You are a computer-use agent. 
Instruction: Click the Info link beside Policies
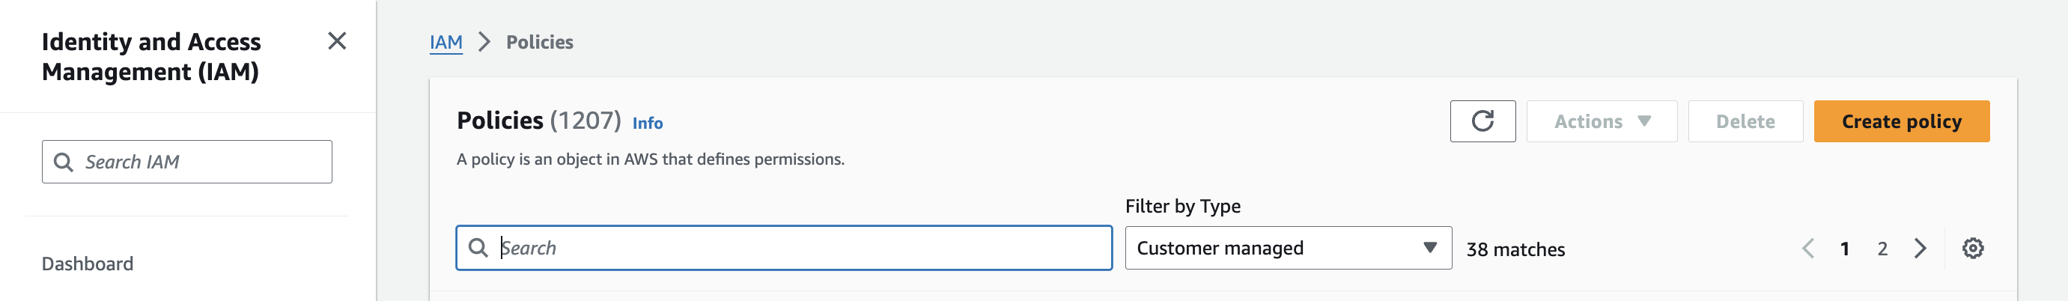point(647,123)
